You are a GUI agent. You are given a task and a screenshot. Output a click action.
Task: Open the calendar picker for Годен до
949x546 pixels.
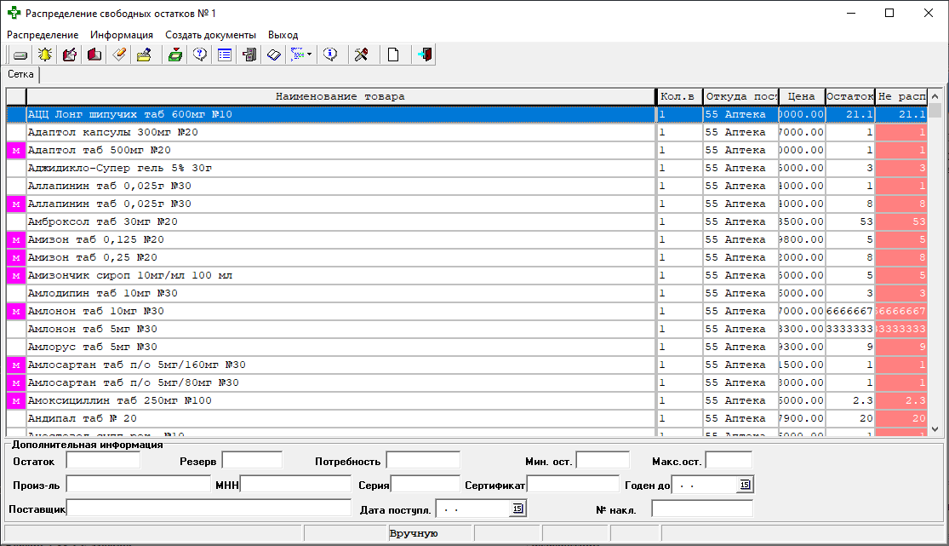click(745, 485)
